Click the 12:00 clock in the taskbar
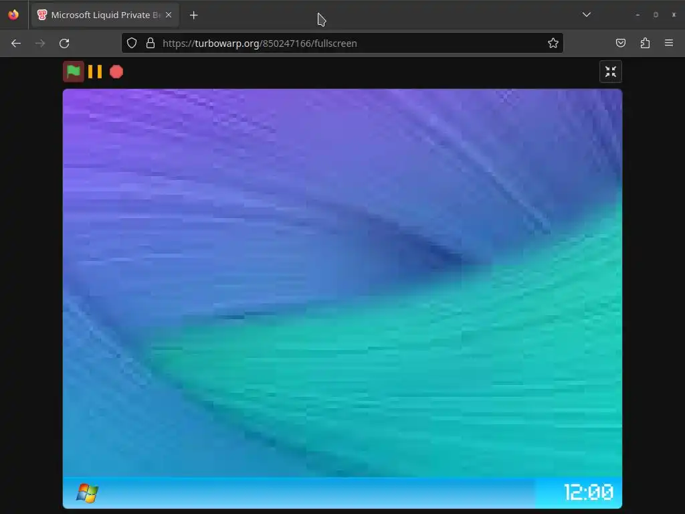685x514 pixels. coord(589,493)
